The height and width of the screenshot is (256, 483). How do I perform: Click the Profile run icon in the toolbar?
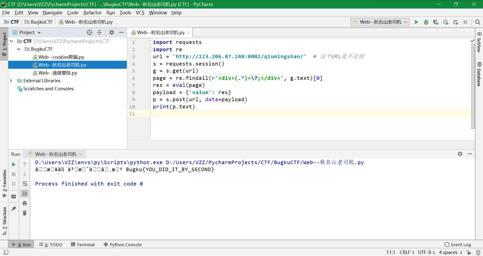(446, 22)
